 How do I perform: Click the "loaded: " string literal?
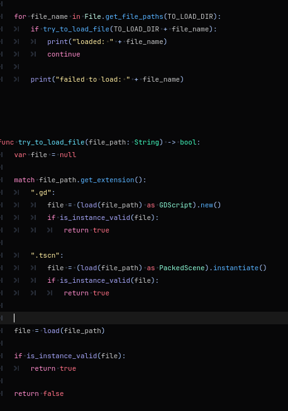(x=93, y=41)
